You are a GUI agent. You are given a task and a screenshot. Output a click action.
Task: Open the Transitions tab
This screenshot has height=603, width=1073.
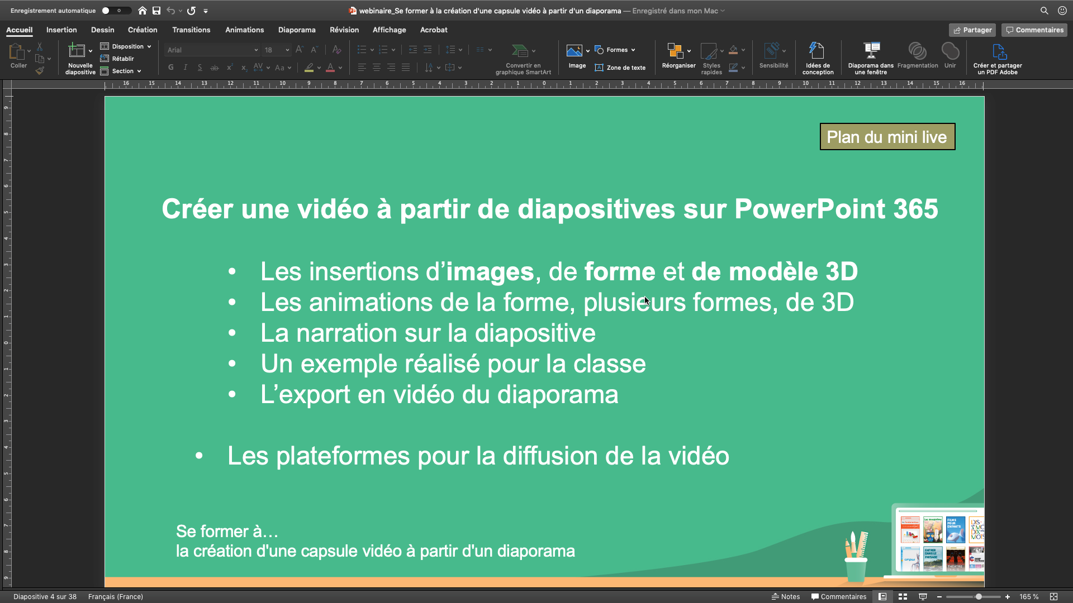coord(191,30)
